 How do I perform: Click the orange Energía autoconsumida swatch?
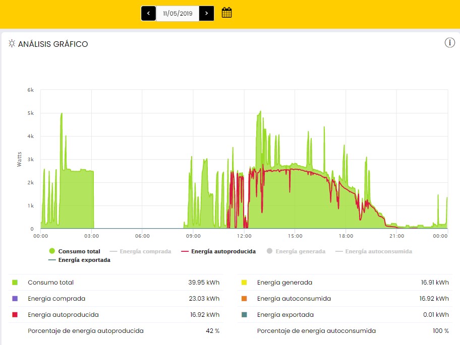tap(244, 299)
